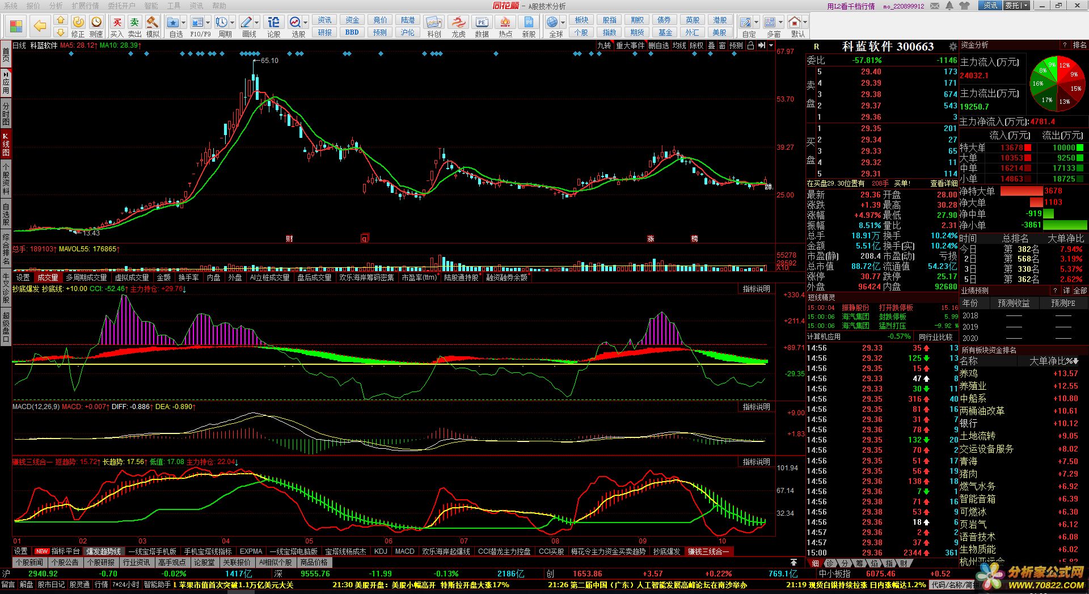Open the 论股 discussion icon

(x=273, y=22)
